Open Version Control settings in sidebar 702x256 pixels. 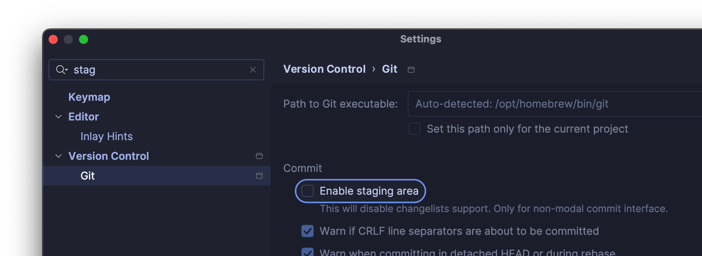[x=109, y=156]
